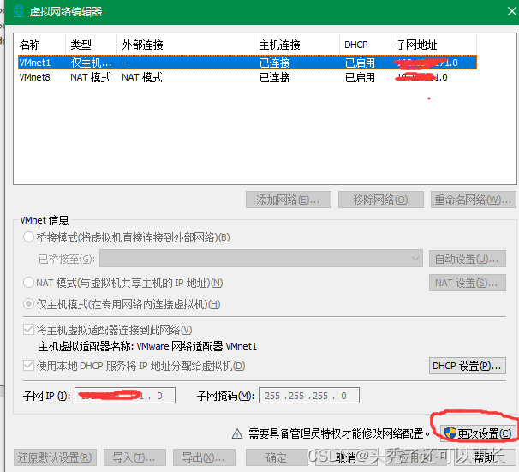
Task: Click the globe icon in the title bar
Action: pyautogui.click(x=19, y=11)
